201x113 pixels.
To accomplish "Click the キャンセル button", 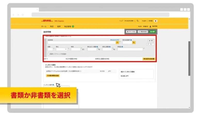I will coord(131,32).
